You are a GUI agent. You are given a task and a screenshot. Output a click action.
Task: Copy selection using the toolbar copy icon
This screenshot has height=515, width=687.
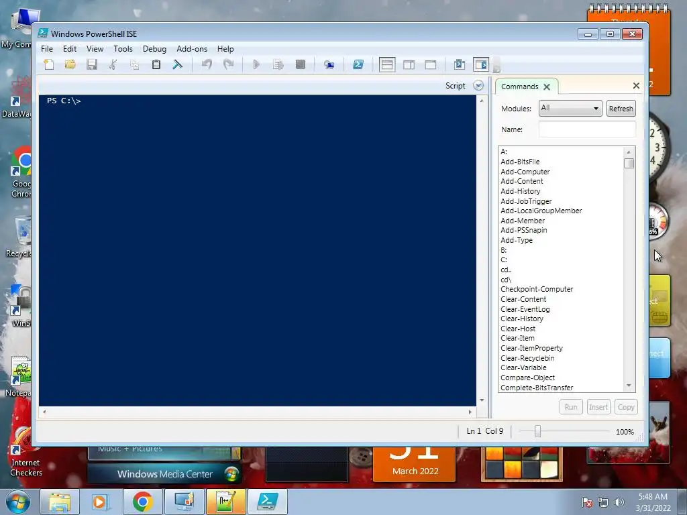point(134,65)
